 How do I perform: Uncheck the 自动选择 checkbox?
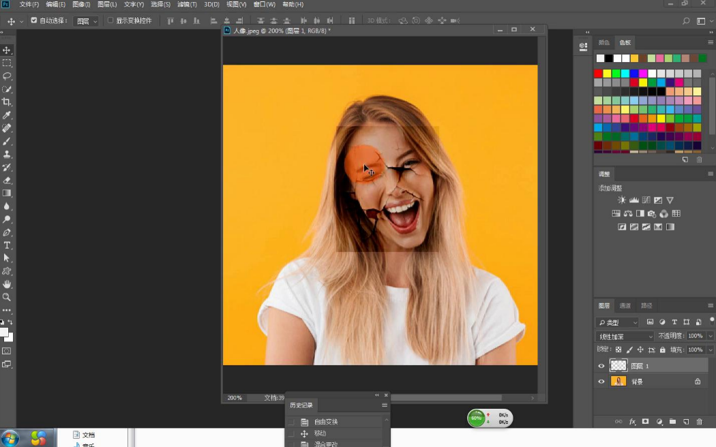[34, 20]
